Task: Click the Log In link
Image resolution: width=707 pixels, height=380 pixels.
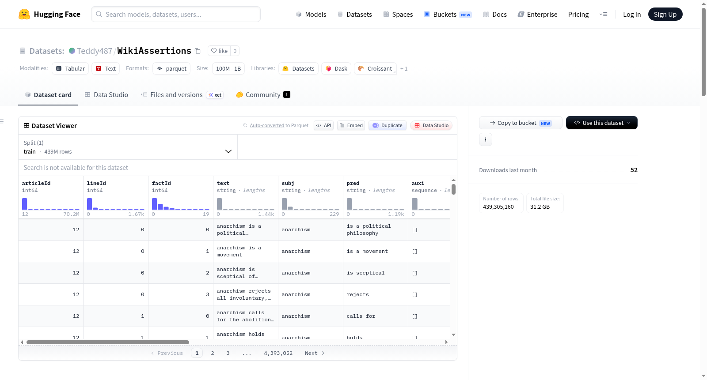Action: pos(632,14)
